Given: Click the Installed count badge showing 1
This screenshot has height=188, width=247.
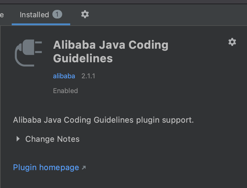Looking at the screenshot, I should pyautogui.click(x=57, y=14).
